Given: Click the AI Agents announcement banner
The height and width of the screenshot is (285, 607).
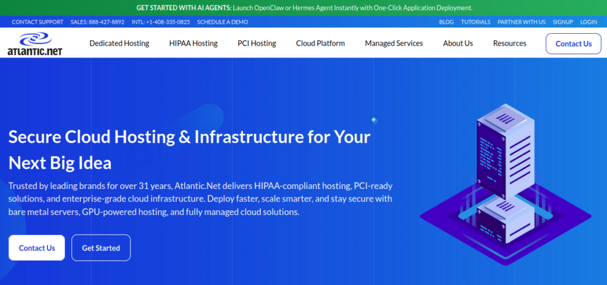Looking at the screenshot, I should tap(303, 8).
